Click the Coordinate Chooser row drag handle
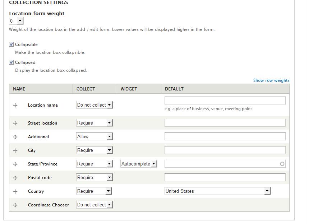 (x=15, y=205)
